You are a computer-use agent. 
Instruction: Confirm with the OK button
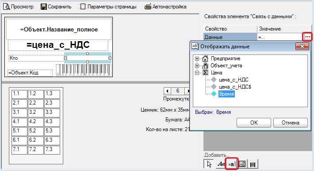click(x=254, y=123)
